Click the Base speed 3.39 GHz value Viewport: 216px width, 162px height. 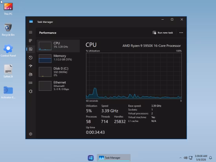156,106
